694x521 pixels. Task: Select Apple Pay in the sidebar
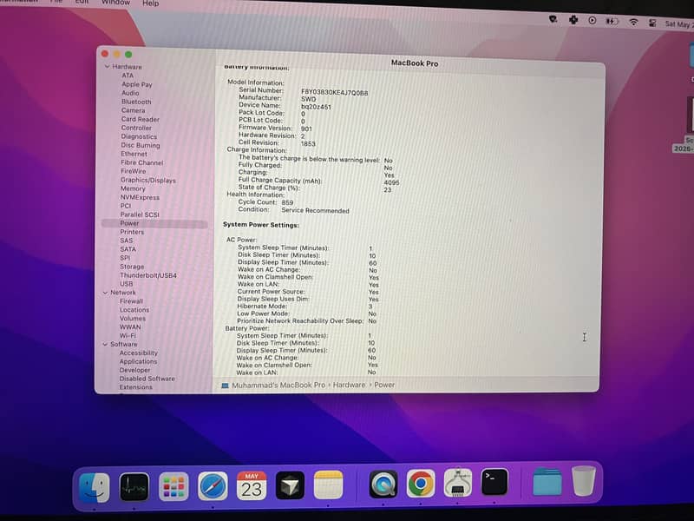click(137, 84)
